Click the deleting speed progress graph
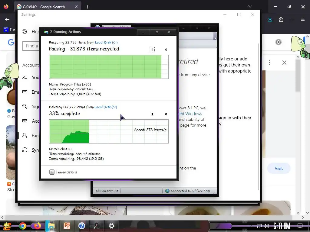Viewport: 310px width, 232px height. [x=109, y=131]
